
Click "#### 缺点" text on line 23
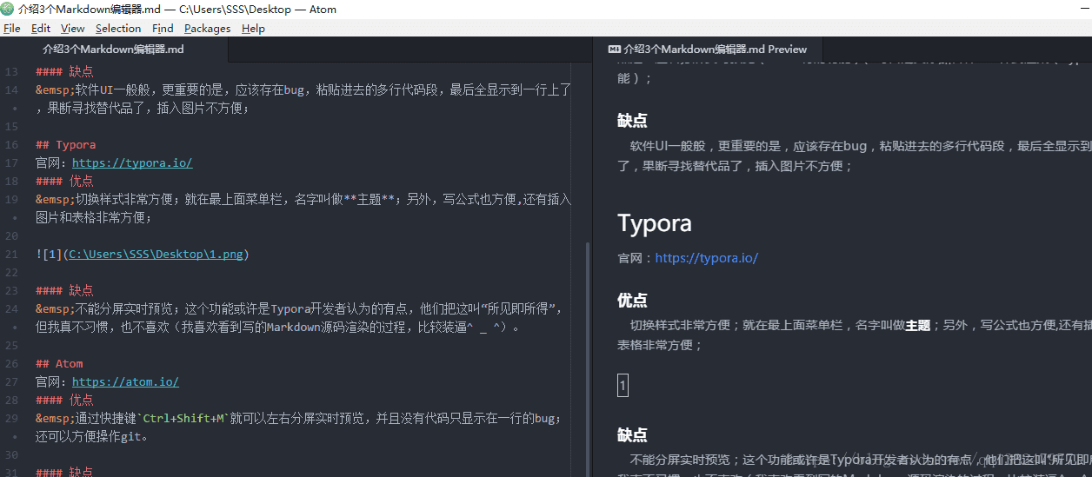pyautogui.click(x=65, y=290)
